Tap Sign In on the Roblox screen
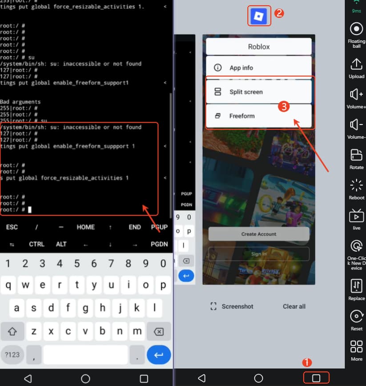The image size is (366, 386). point(258,253)
